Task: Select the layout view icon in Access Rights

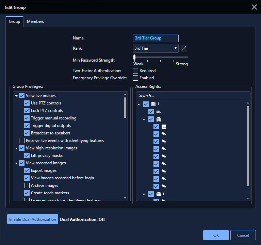Action: (x=164, y=127)
